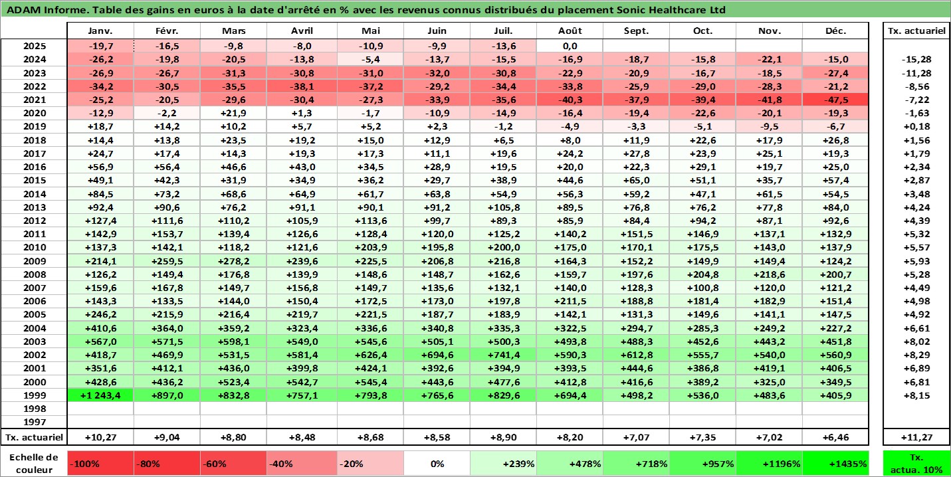This screenshot has height=477, width=951.
Task: Click the '+278,2' cell in March 2009
Action: point(234,261)
